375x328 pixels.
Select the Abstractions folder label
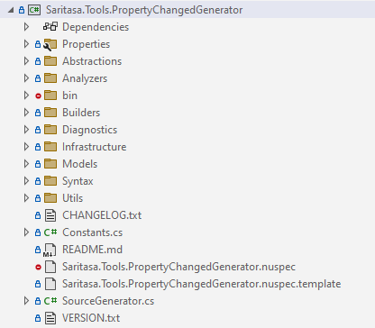coord(92,61)
